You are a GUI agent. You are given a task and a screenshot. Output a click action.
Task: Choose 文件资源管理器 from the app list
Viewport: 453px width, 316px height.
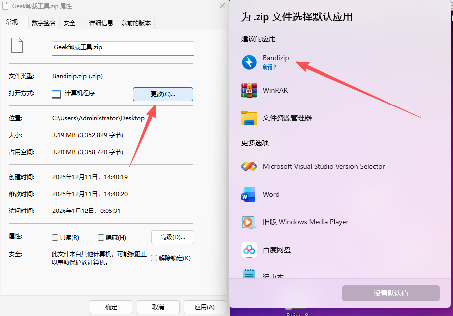click(x=248, y=118)
